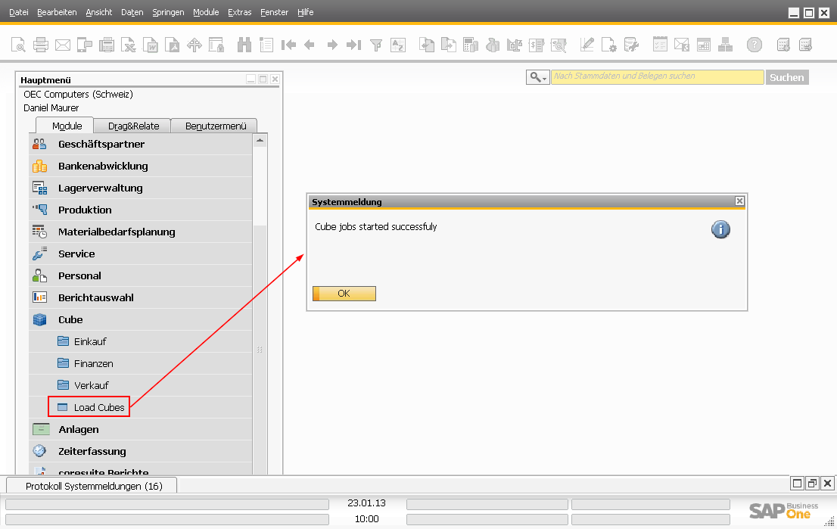Click the Calendar checklist toolbar icon

coord(660,45)
